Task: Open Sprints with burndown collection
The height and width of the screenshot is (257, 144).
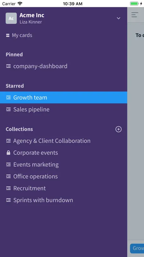Action: (64, 200)
